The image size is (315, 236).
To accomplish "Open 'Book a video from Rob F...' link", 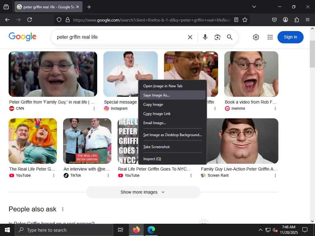I will [250, 102].
